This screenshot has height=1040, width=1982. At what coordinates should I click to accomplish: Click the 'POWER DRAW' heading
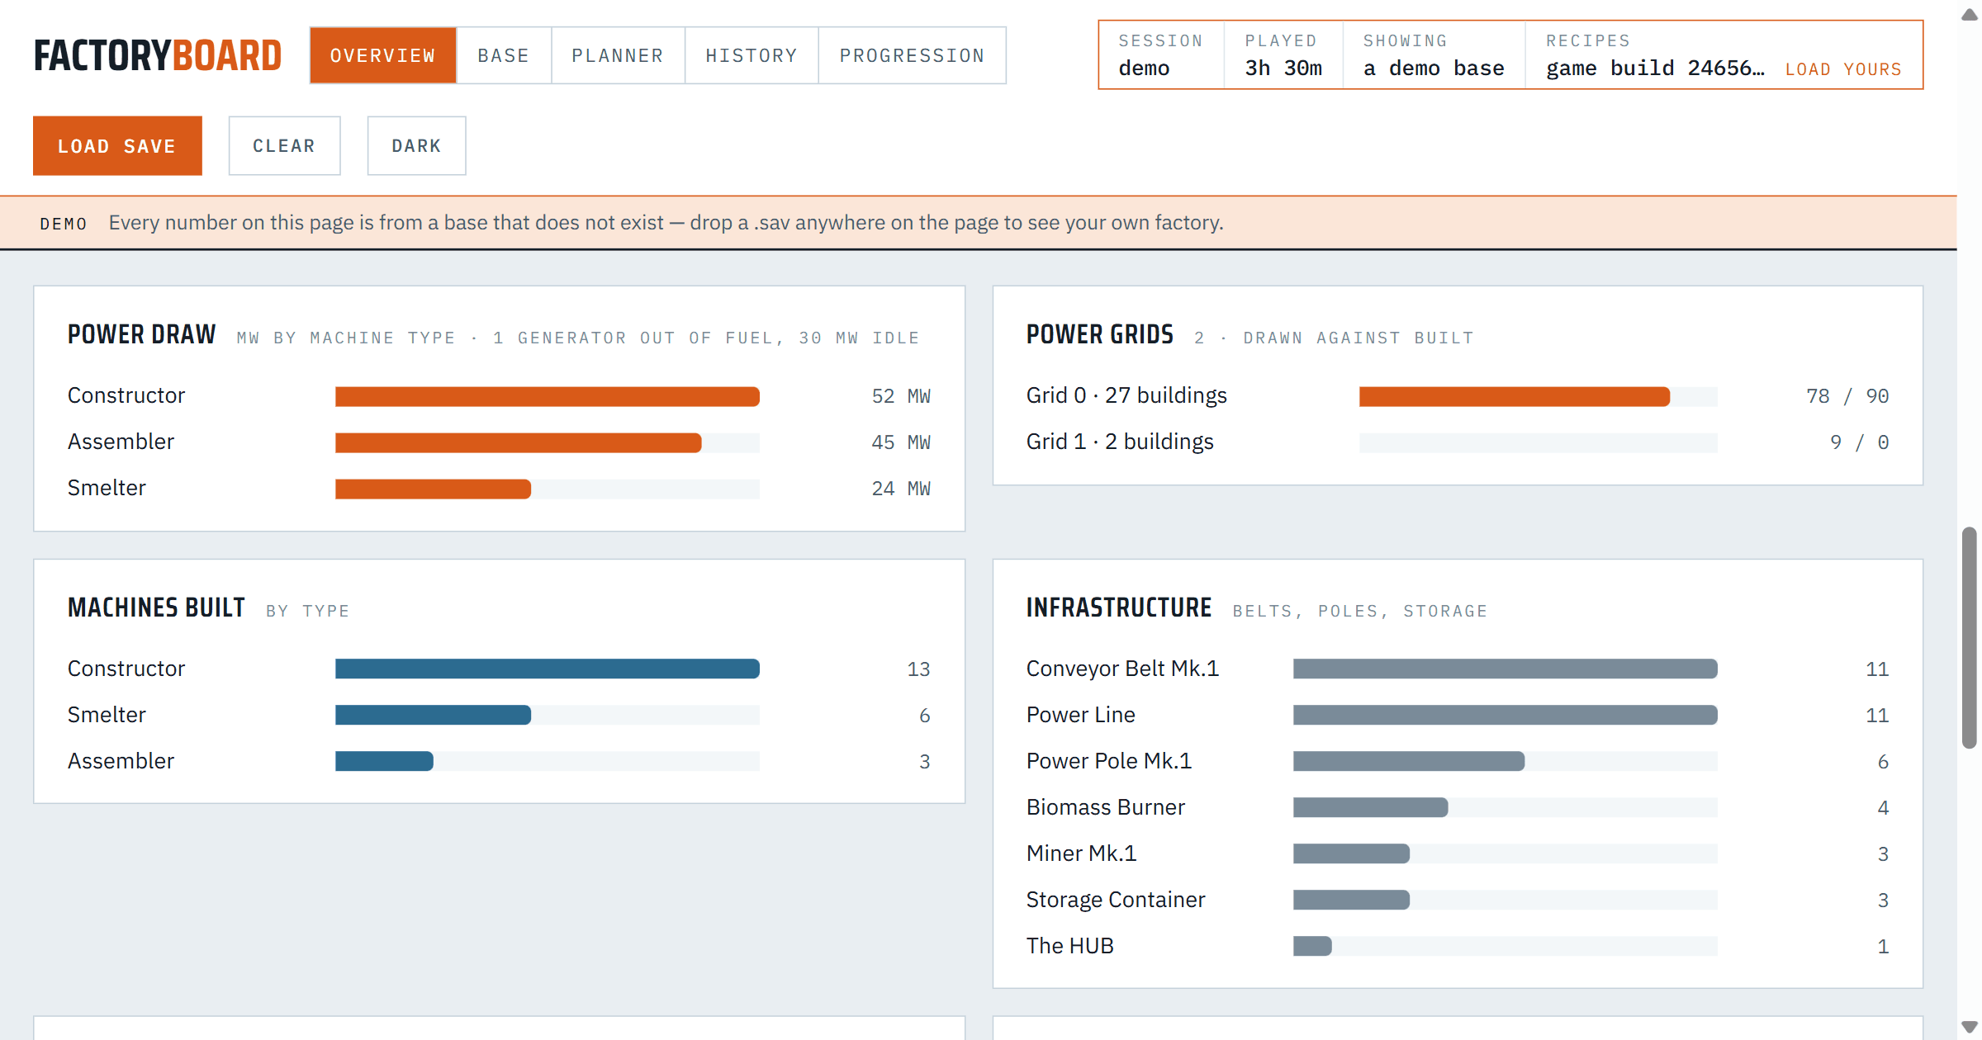pos(141,334)
